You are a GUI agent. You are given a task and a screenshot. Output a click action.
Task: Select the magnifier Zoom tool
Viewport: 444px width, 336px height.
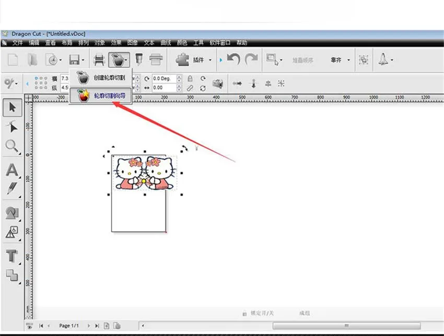pyautogui.click(x=12, y=147)
